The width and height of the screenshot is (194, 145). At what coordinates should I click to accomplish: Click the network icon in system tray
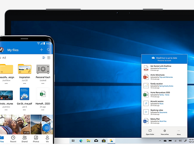click(x=175, y=141)
